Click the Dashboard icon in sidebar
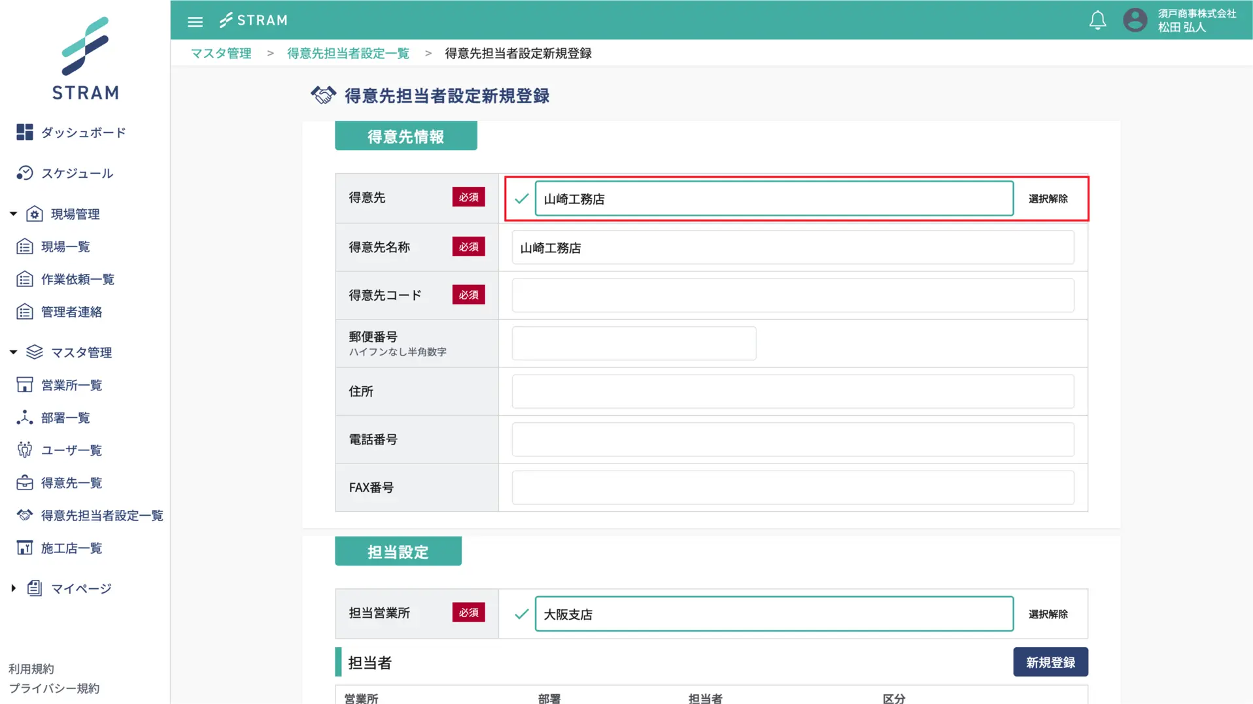Viewport: 1253px width, 704px height. tap(25, 132)
